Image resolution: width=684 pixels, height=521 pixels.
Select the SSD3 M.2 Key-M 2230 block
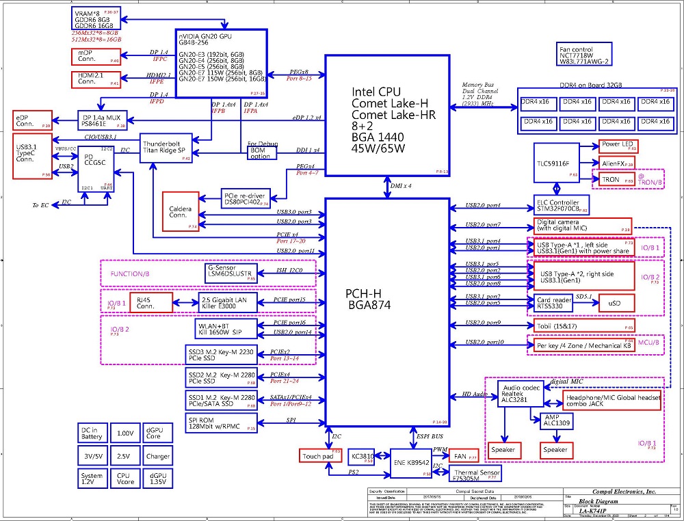[222, 355]
